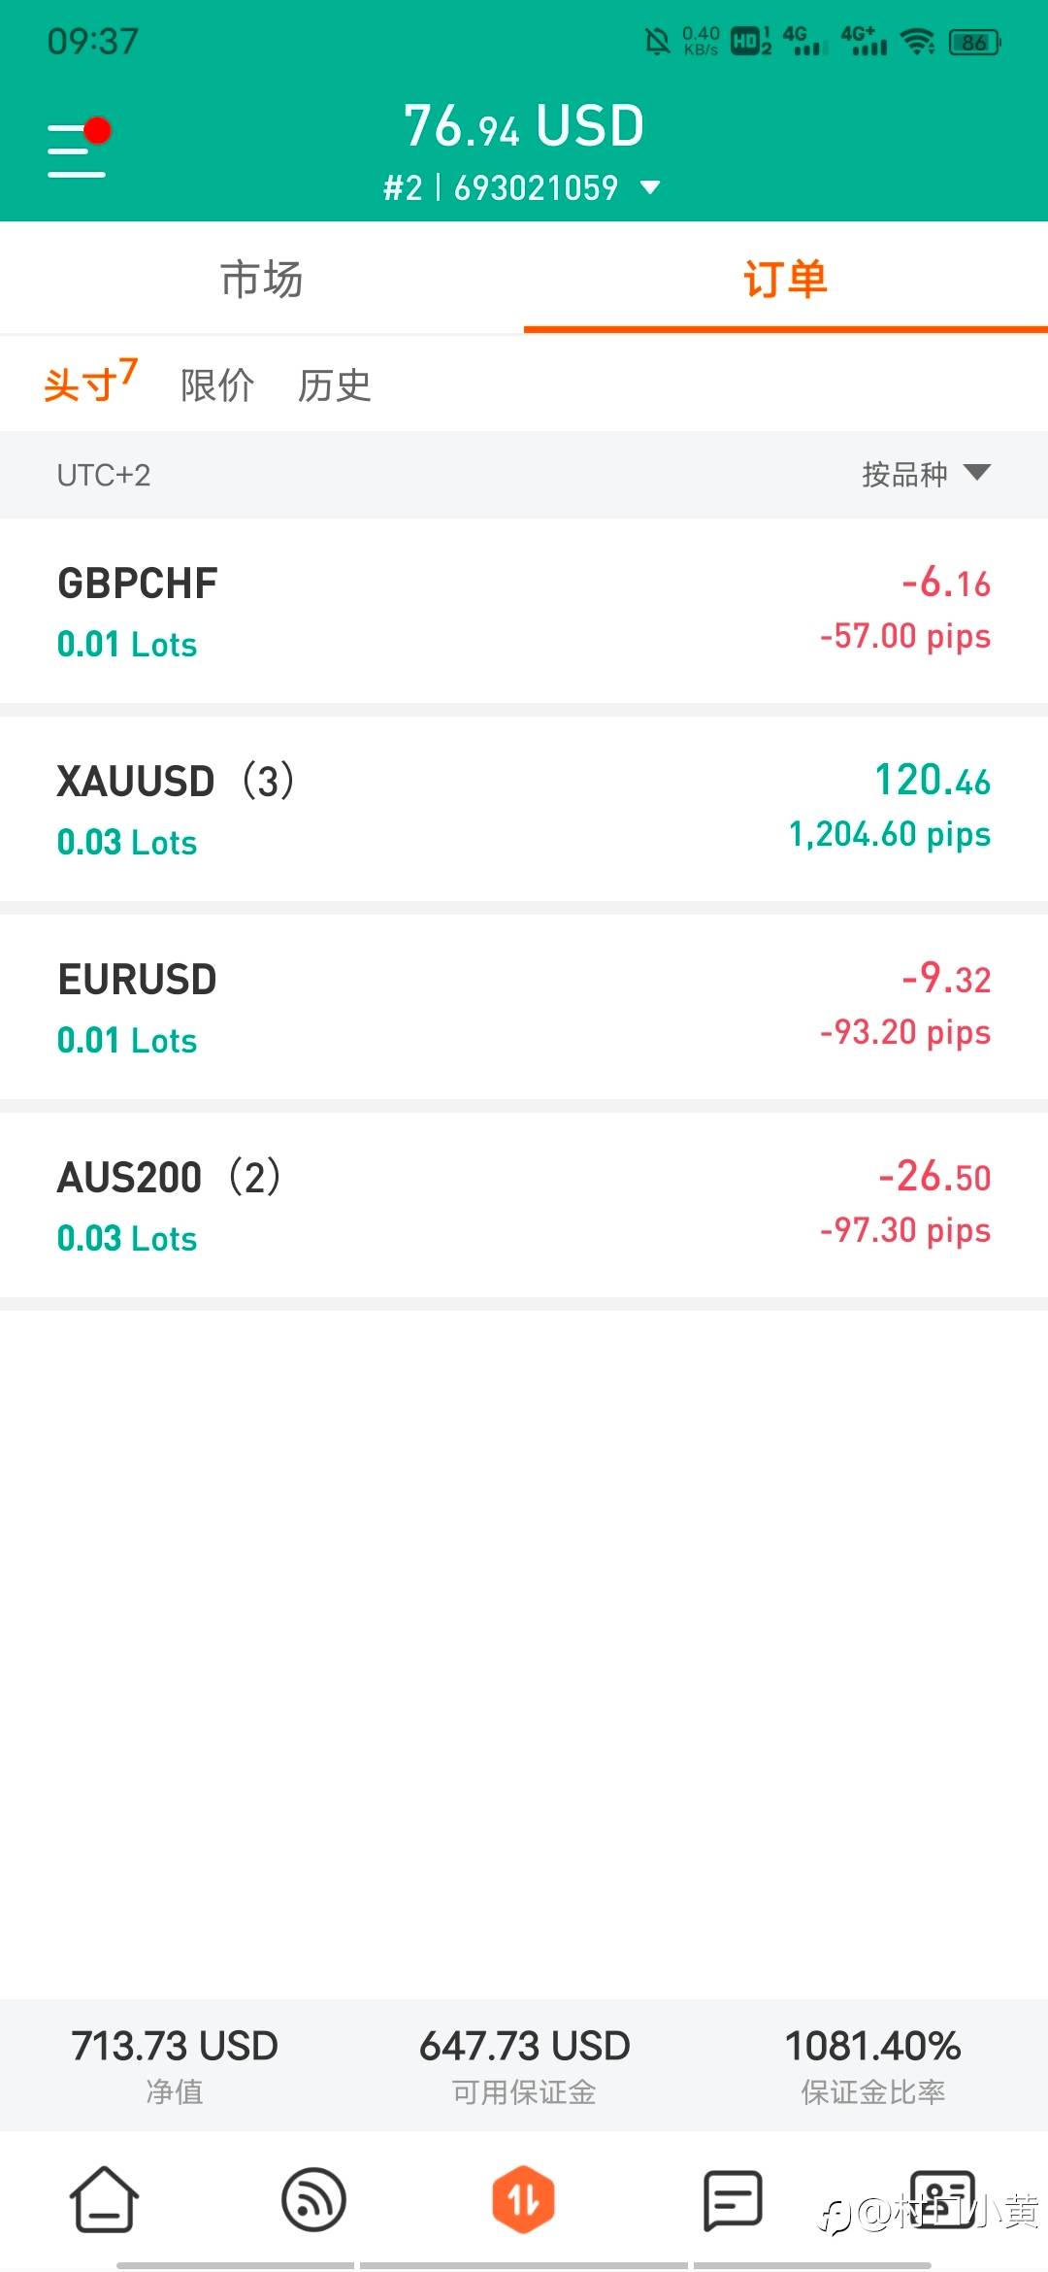Tap the home icon in bottom navigation
1048x2272 pixels.
coord(104,2199)
